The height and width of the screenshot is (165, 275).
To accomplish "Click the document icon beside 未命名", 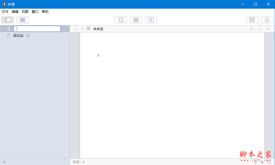I will click(89, 28).
